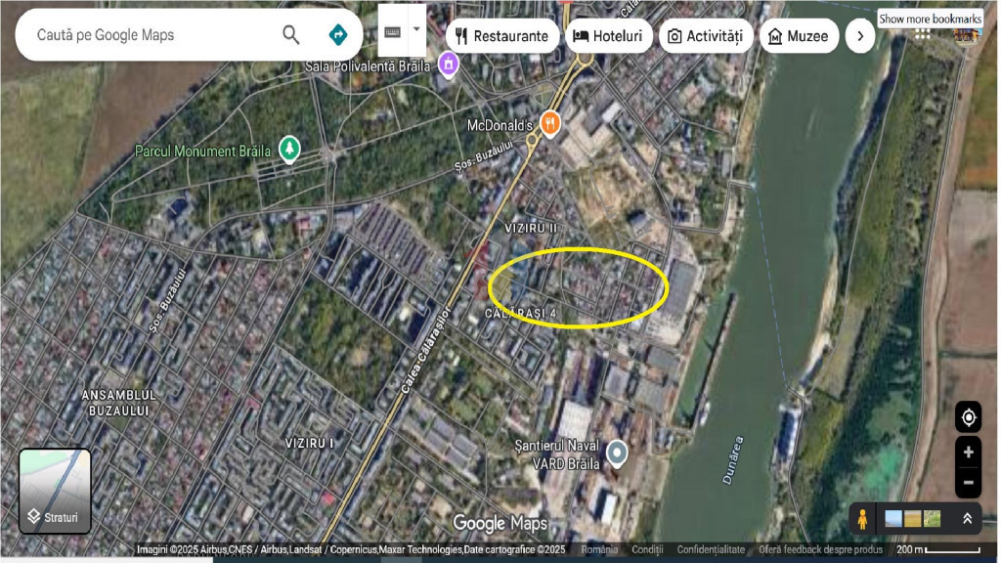Image resolution: width=1001 pixels, height=563 pixels.
Task: Center map on my location
Action: [968, 417]
